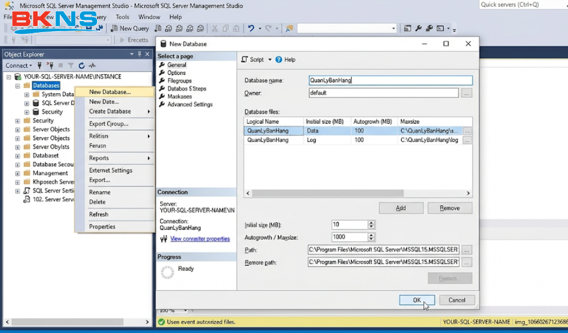Click the Redo arrow icon

point(268,28)
